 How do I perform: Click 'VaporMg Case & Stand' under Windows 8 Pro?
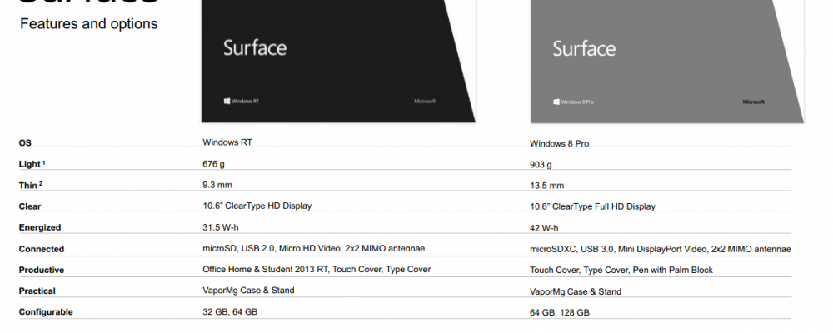(x=576, y=291)
